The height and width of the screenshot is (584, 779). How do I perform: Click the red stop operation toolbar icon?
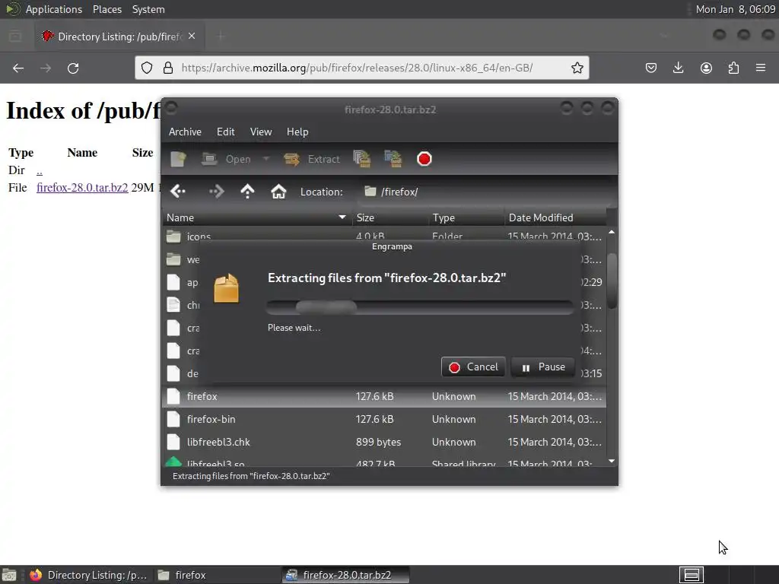pos(424,159)
